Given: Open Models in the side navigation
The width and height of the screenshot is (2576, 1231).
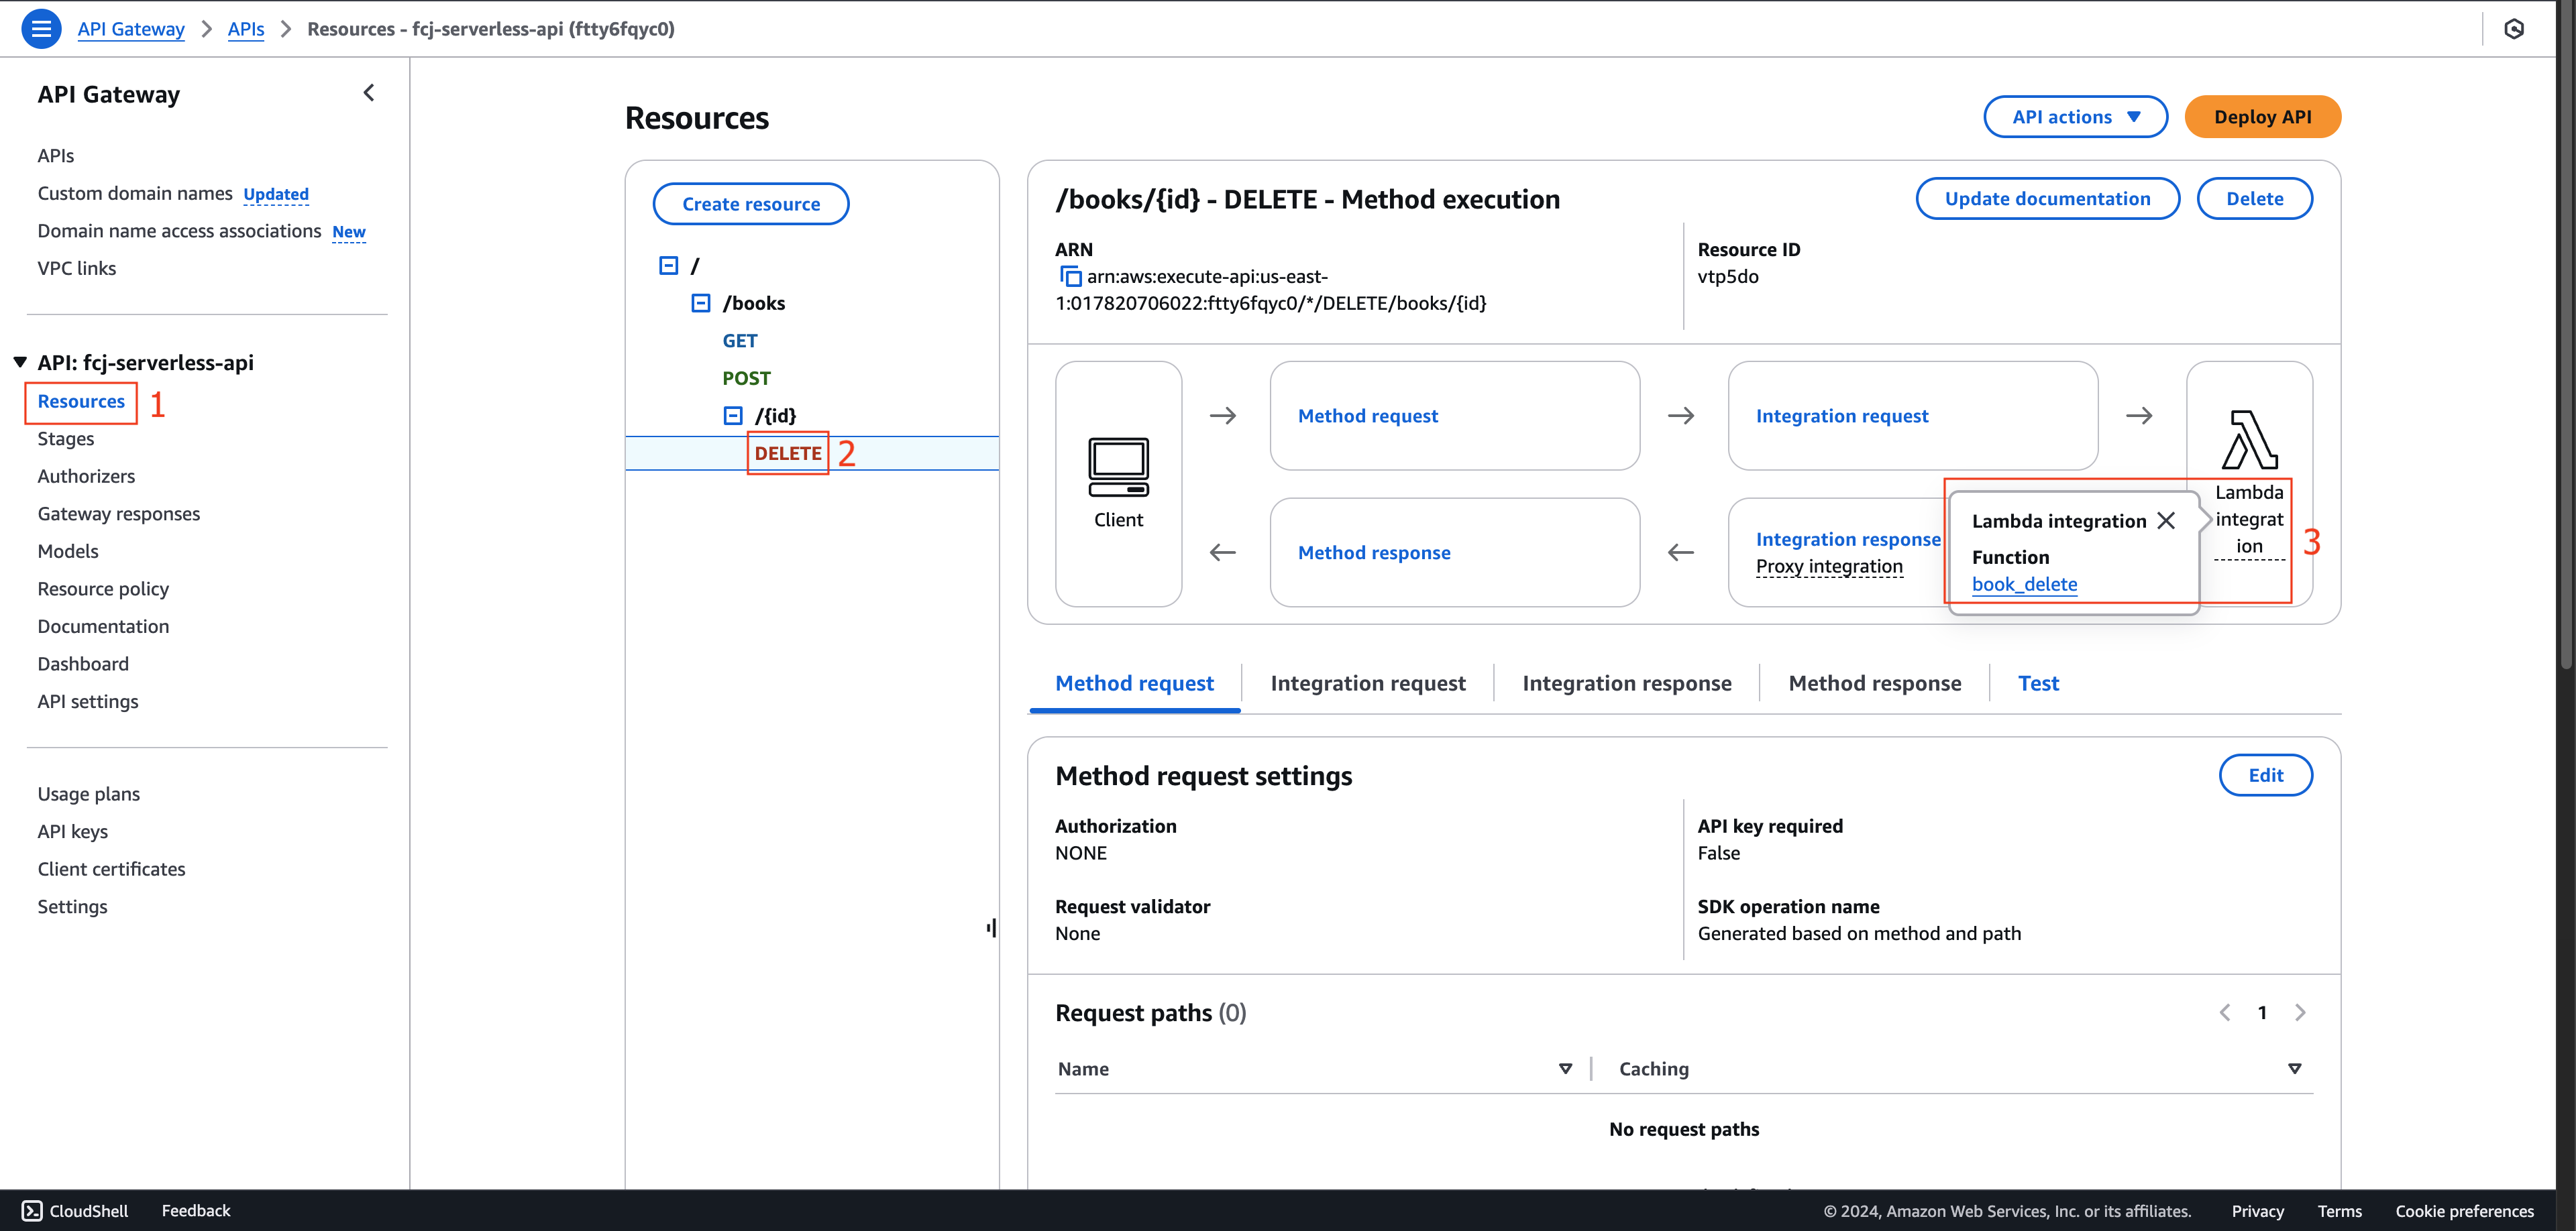Looking at the screenshot, I should click(68, 552).
